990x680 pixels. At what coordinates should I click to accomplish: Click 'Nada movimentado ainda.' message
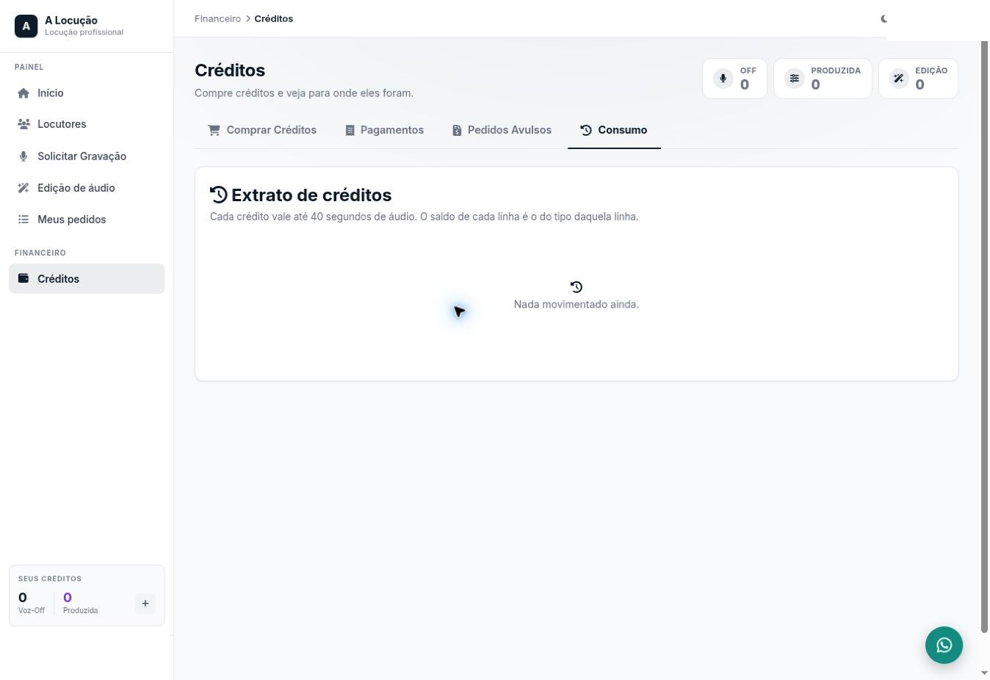577,304
